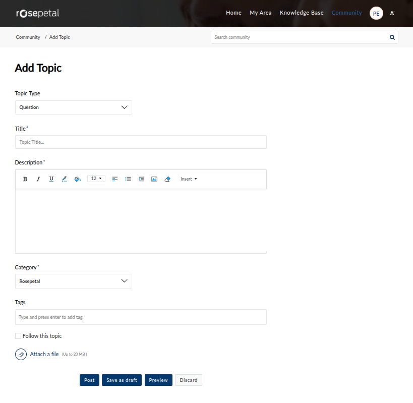The width and height of the screenshot is (413, 403).
Task: Increase indent using the indent icon
Action: coord(141,179)
